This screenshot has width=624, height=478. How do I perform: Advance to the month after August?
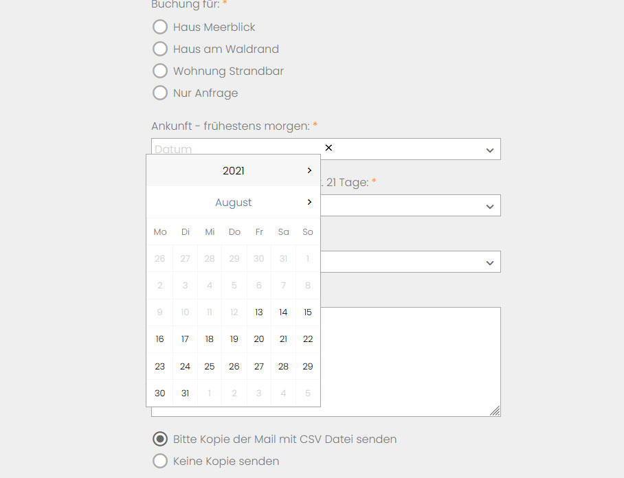point(309,202)
